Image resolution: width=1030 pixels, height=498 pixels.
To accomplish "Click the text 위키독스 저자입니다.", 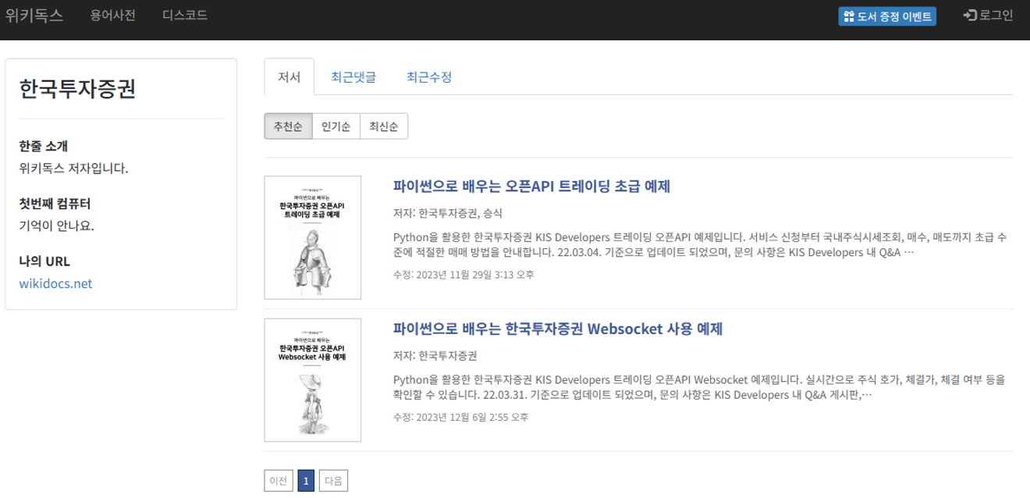I will [73, 168].
